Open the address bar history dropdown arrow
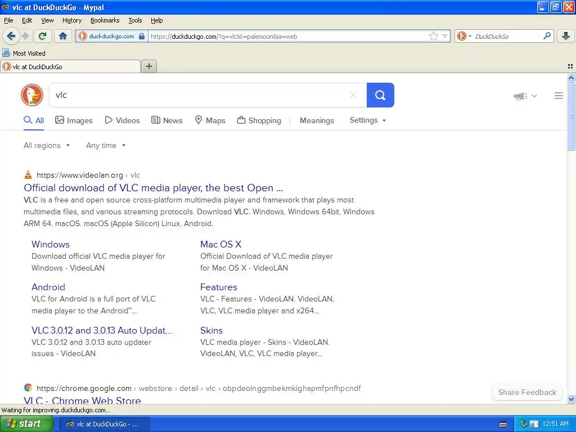Viewport: 576px width, 432px height. tap(444, 36)
